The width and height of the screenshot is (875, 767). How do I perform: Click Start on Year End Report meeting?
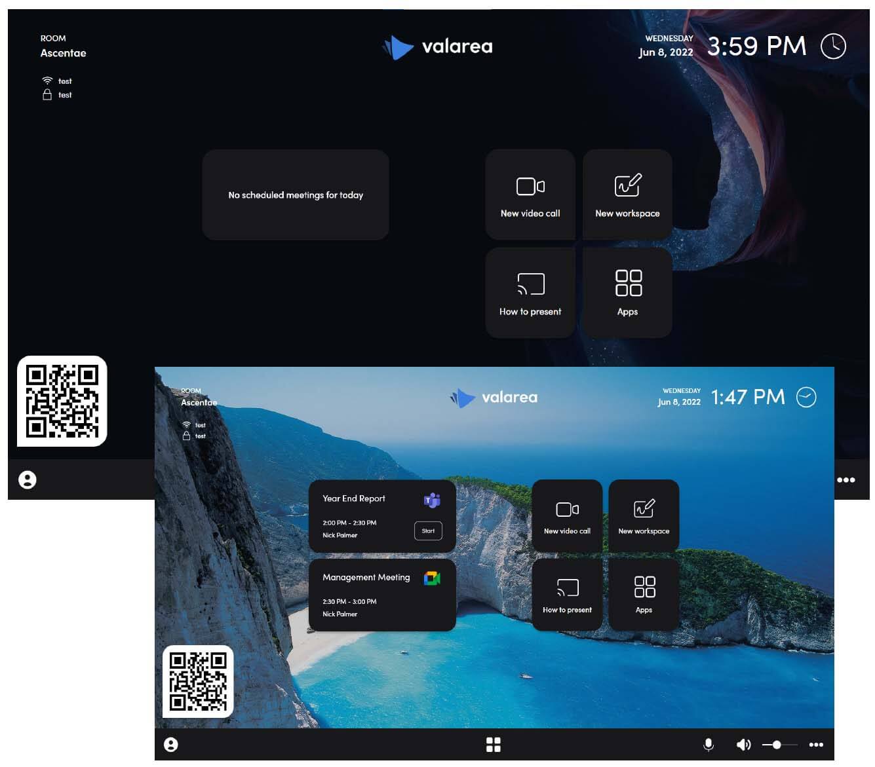pos(428,531)
